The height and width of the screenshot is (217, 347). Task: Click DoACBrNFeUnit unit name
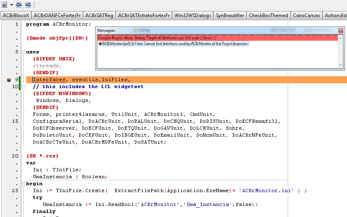253,135
